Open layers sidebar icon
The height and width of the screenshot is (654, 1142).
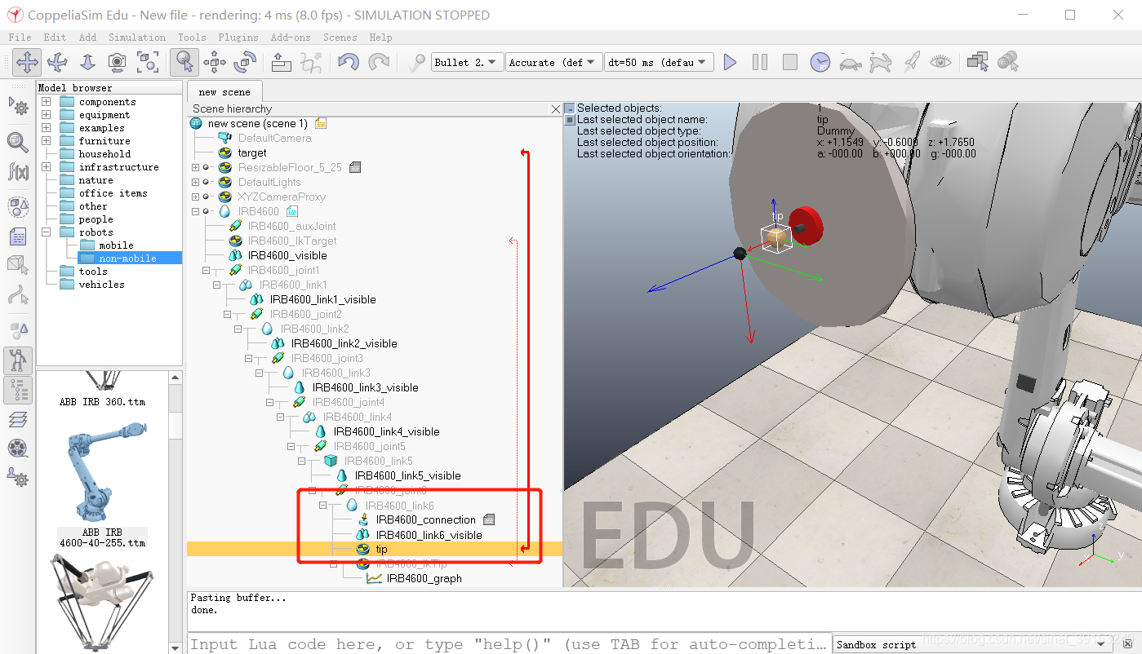pos(18,419)
